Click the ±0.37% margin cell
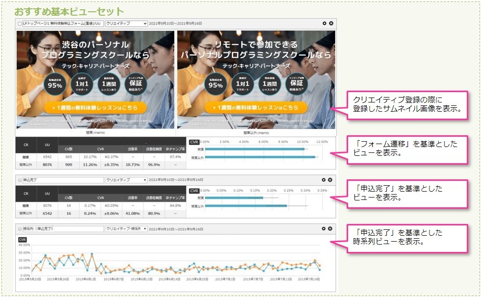 [x=111, y=157]
